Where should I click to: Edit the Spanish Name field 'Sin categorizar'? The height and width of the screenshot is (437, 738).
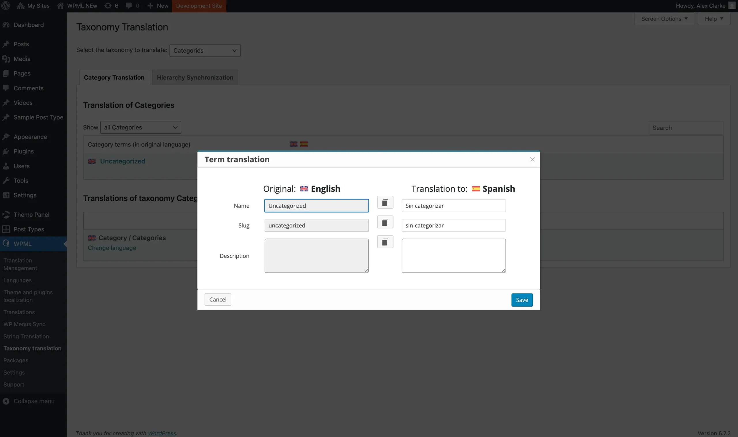pos(453,206)
